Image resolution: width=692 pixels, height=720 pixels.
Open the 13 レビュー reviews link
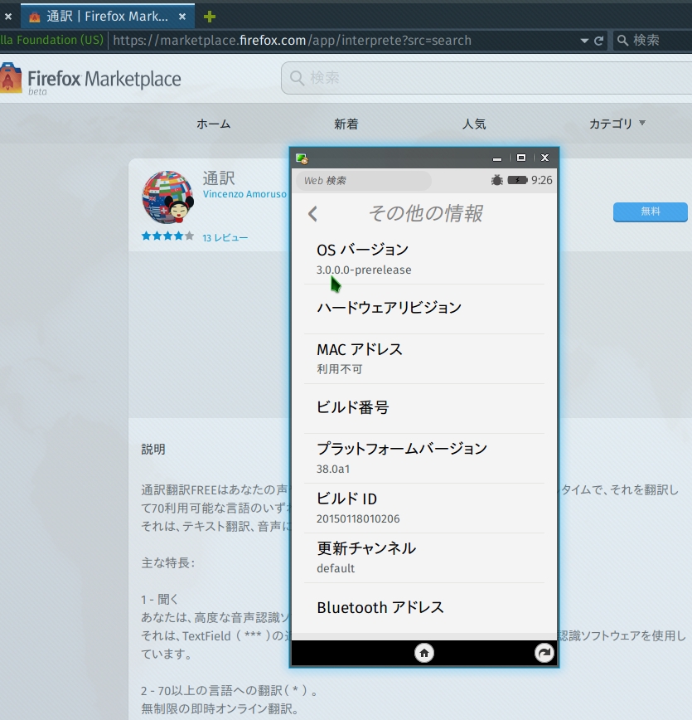click(x=225, y=238)
